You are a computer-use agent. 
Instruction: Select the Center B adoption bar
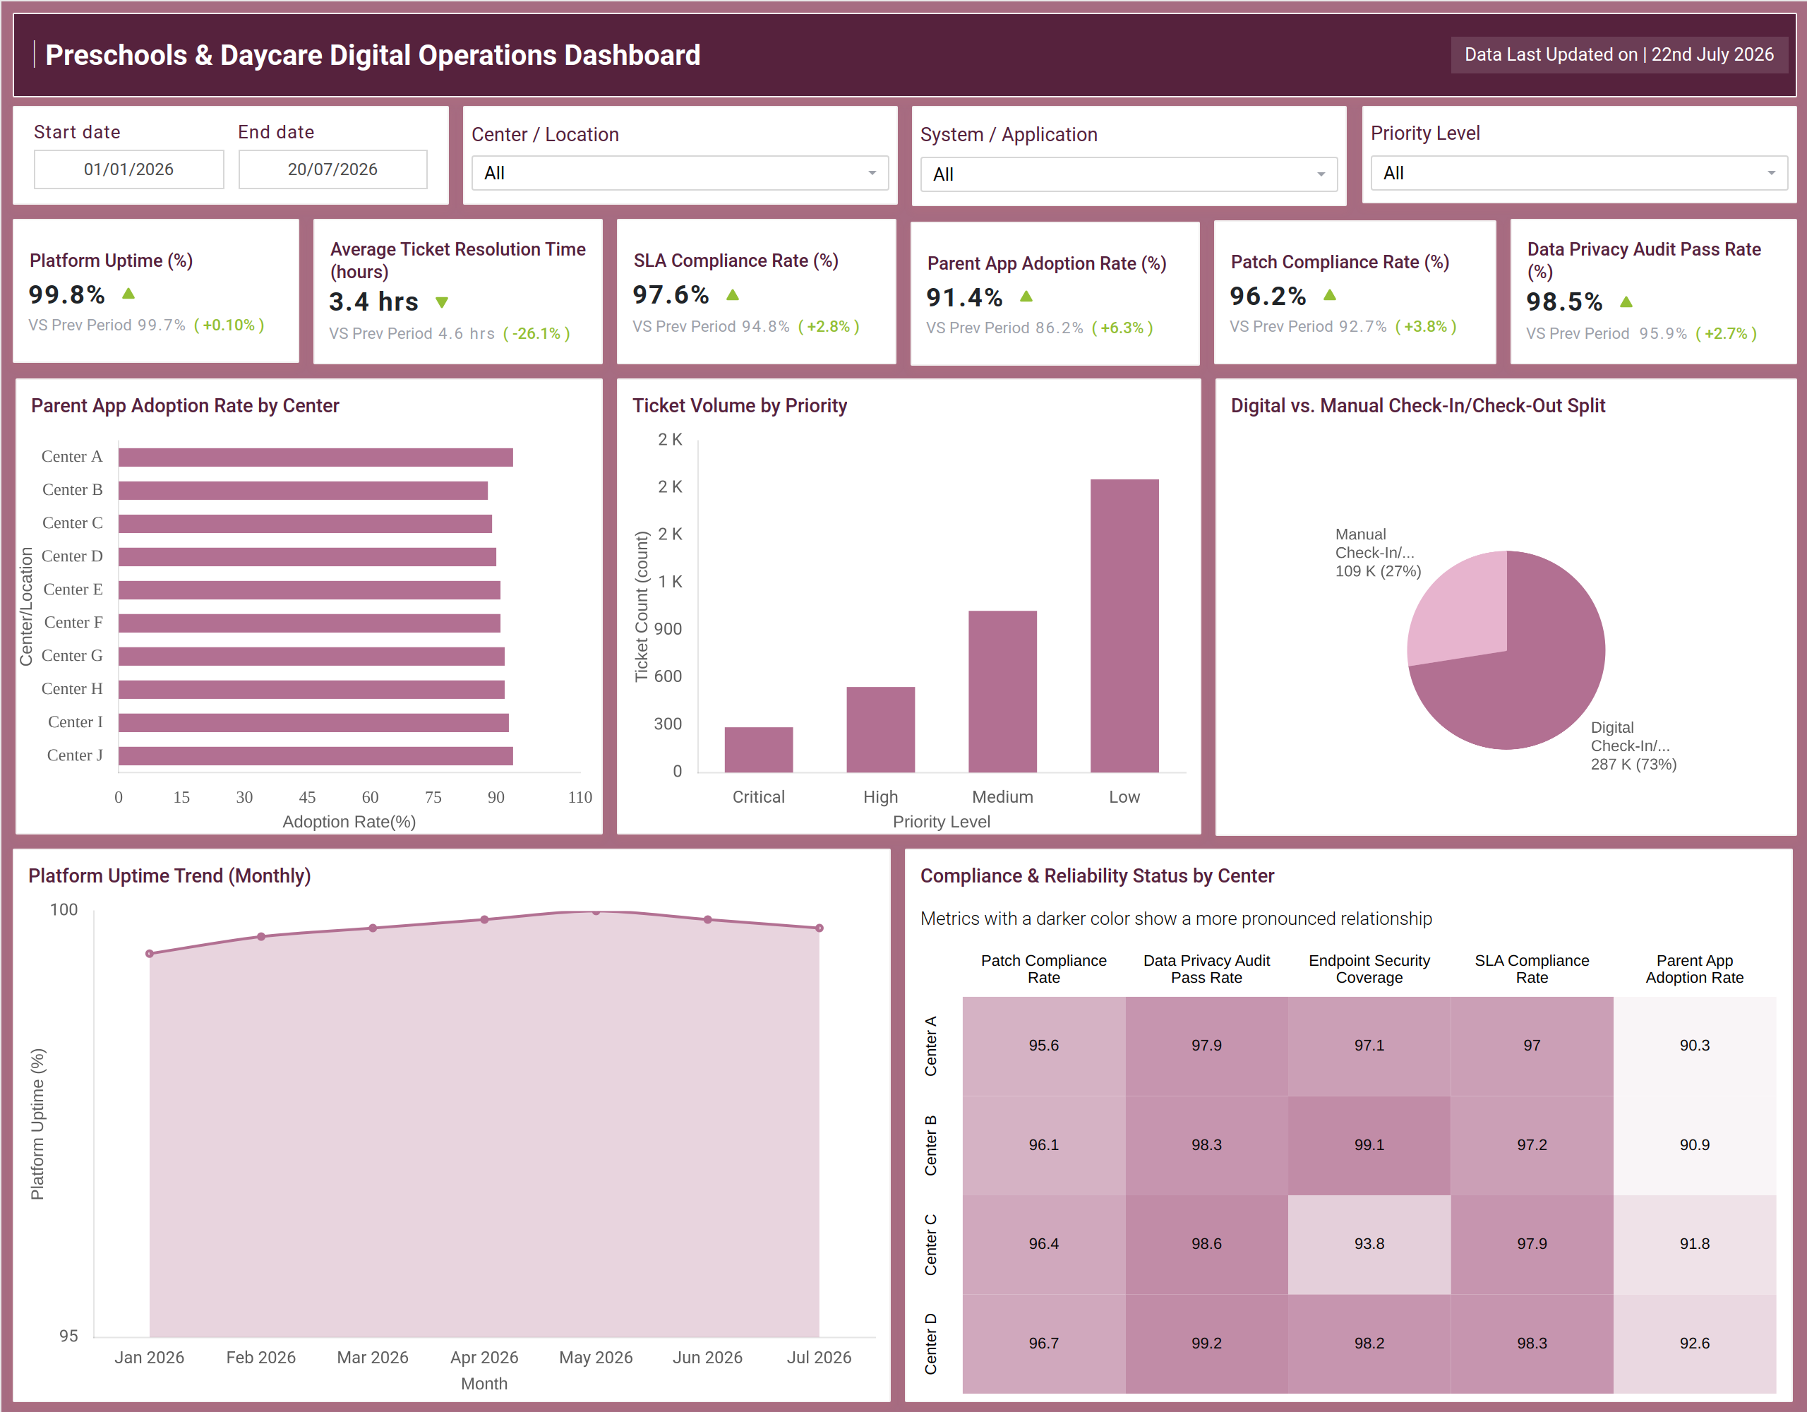click(x=303, y=490)
